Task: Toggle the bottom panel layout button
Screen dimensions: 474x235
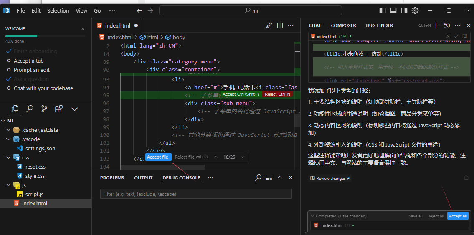Action: click(393, 10)
